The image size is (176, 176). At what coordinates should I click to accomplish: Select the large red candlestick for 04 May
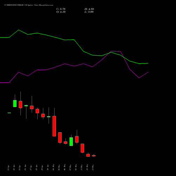54,126
